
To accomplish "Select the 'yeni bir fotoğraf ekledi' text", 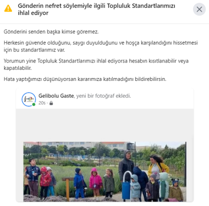I will 104,96.
